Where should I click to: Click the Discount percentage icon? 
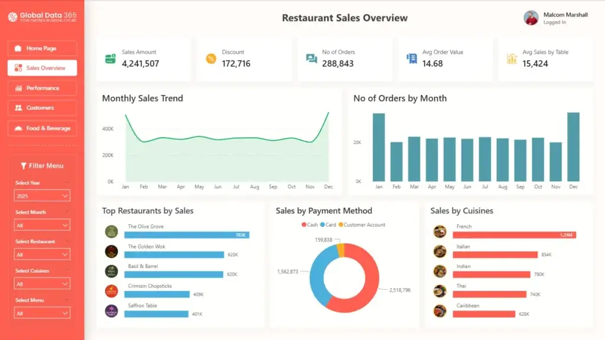[x=210, y=58]
